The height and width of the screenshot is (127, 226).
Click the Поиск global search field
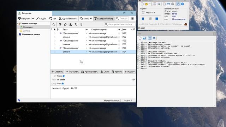pyautogui.click(x=122, y=18)
